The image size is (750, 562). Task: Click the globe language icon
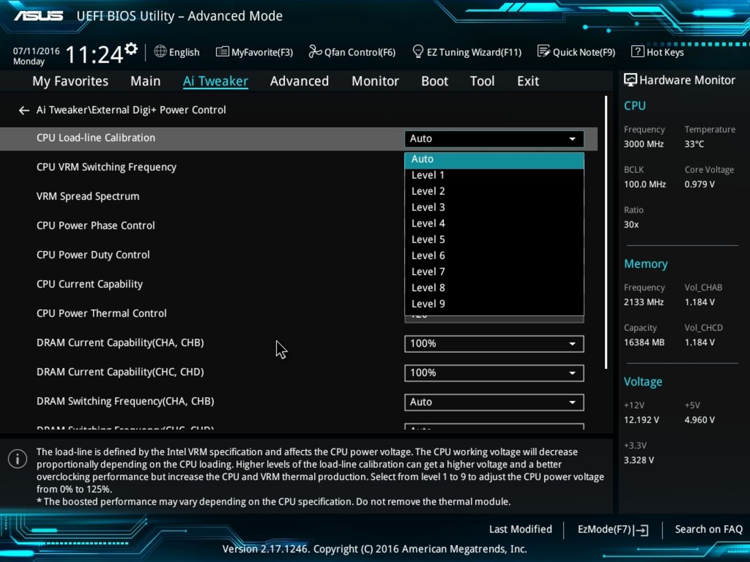(160, 51)
